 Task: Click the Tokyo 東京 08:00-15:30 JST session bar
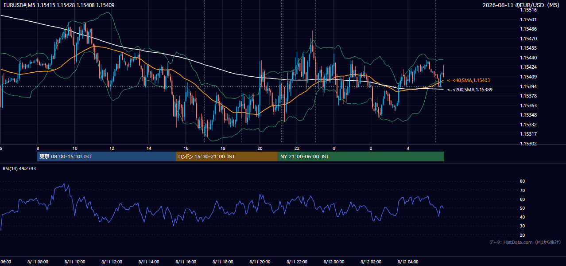pyautogui.click(x=106, y=156)
